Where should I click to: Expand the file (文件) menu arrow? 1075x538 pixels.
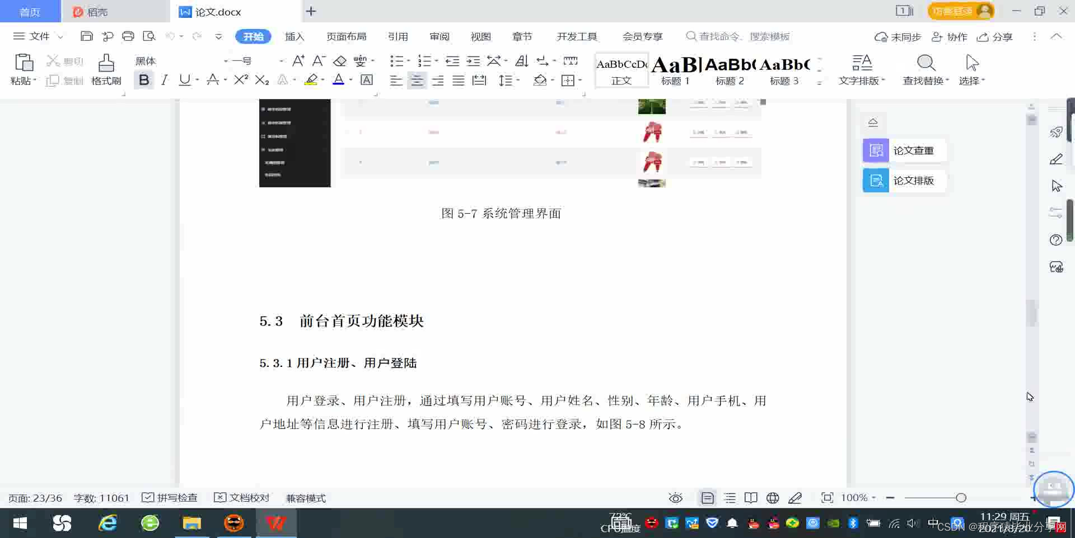tap(60, 36)
